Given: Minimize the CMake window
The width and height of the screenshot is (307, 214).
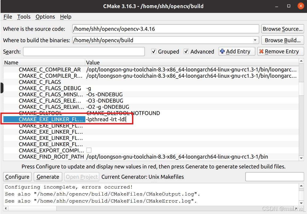Looking at the screenshot, I should pyautogui.click(x=277, y=6).
